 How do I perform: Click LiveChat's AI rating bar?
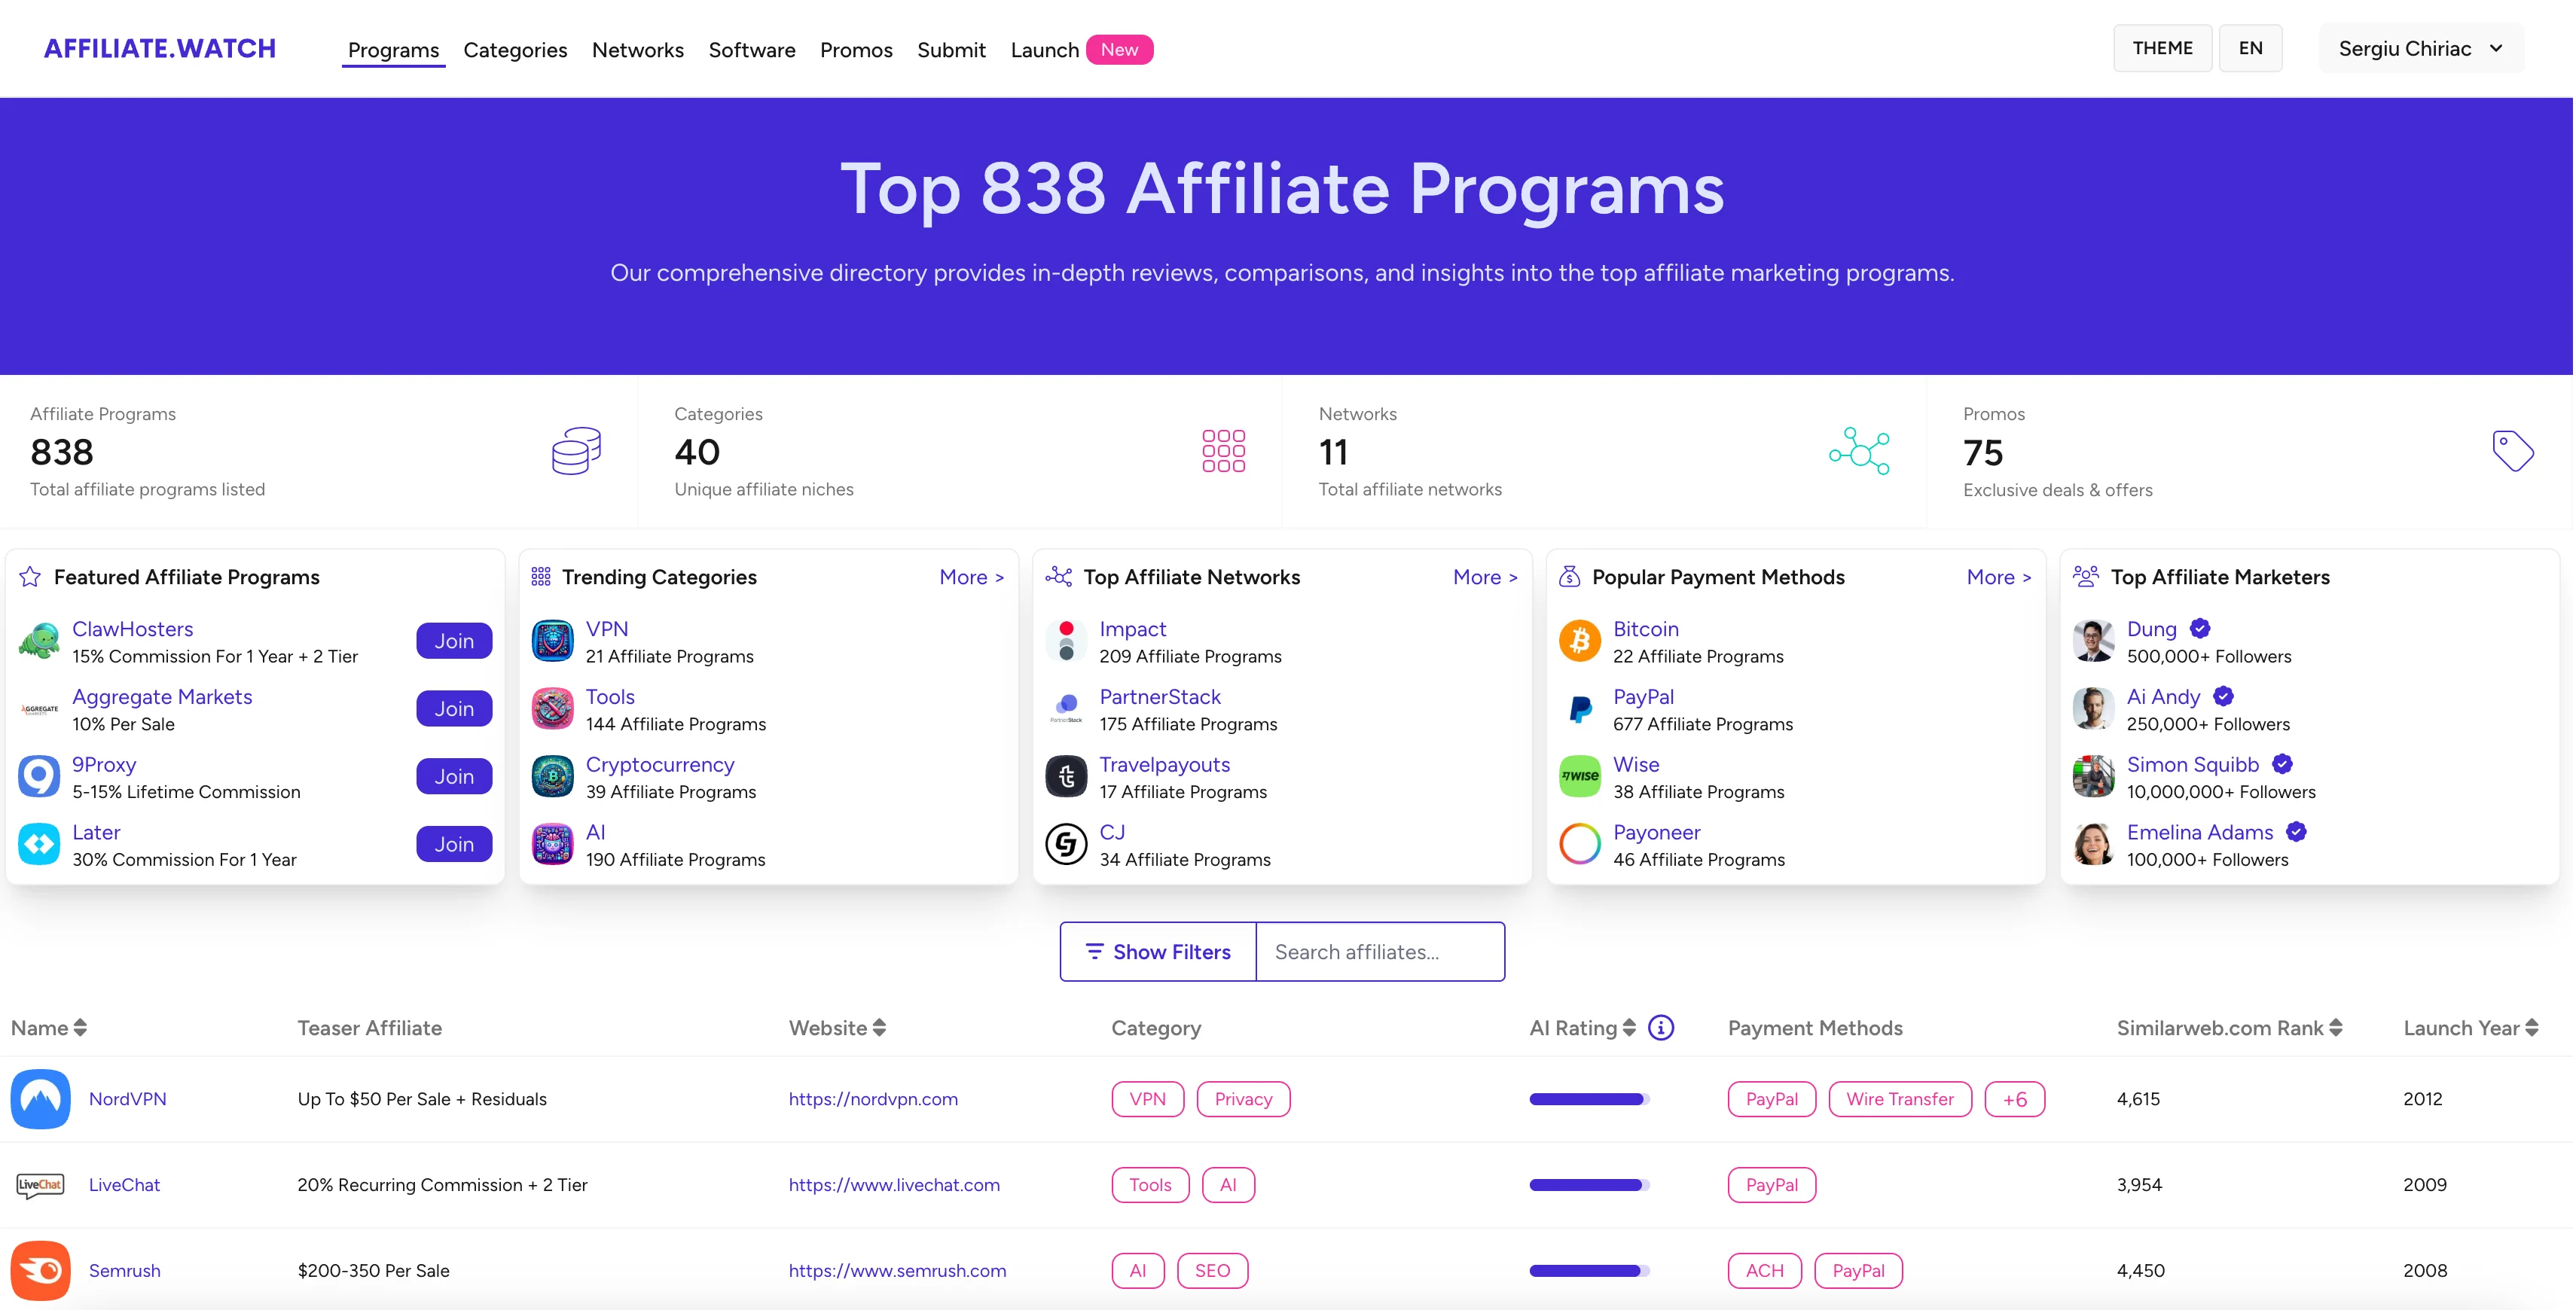click(1589, 1185)
